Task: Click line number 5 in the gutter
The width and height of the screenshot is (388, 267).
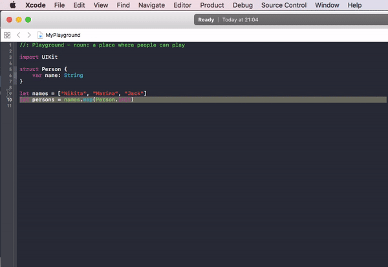Action: (10, 69)
